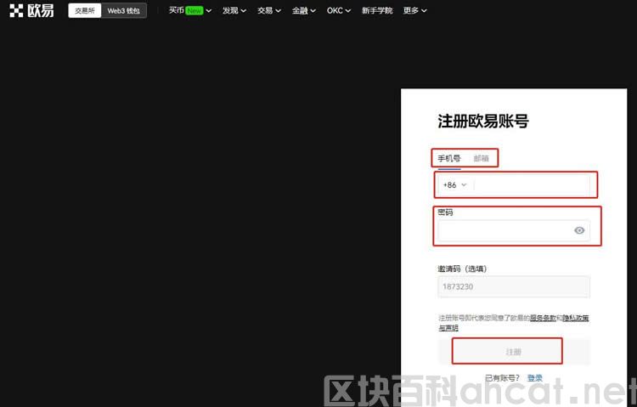Expand the 更多 menu
This screenshot has height=407, width=637.
(414, 10)
